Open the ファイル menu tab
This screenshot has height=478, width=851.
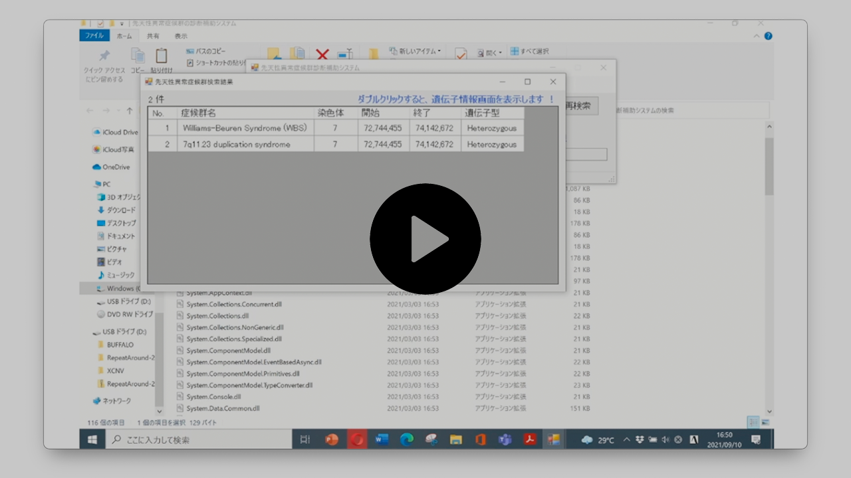pos(94,36)
